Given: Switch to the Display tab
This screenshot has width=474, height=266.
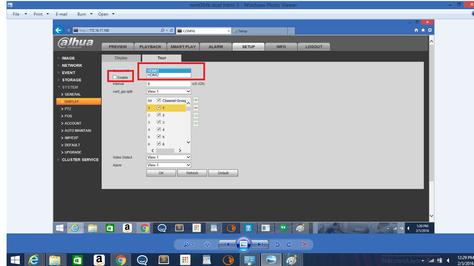Looking at the screenshot, I should coord(121,58).
